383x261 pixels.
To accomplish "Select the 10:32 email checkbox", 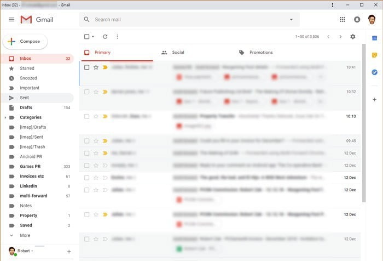I will [86, 92].
